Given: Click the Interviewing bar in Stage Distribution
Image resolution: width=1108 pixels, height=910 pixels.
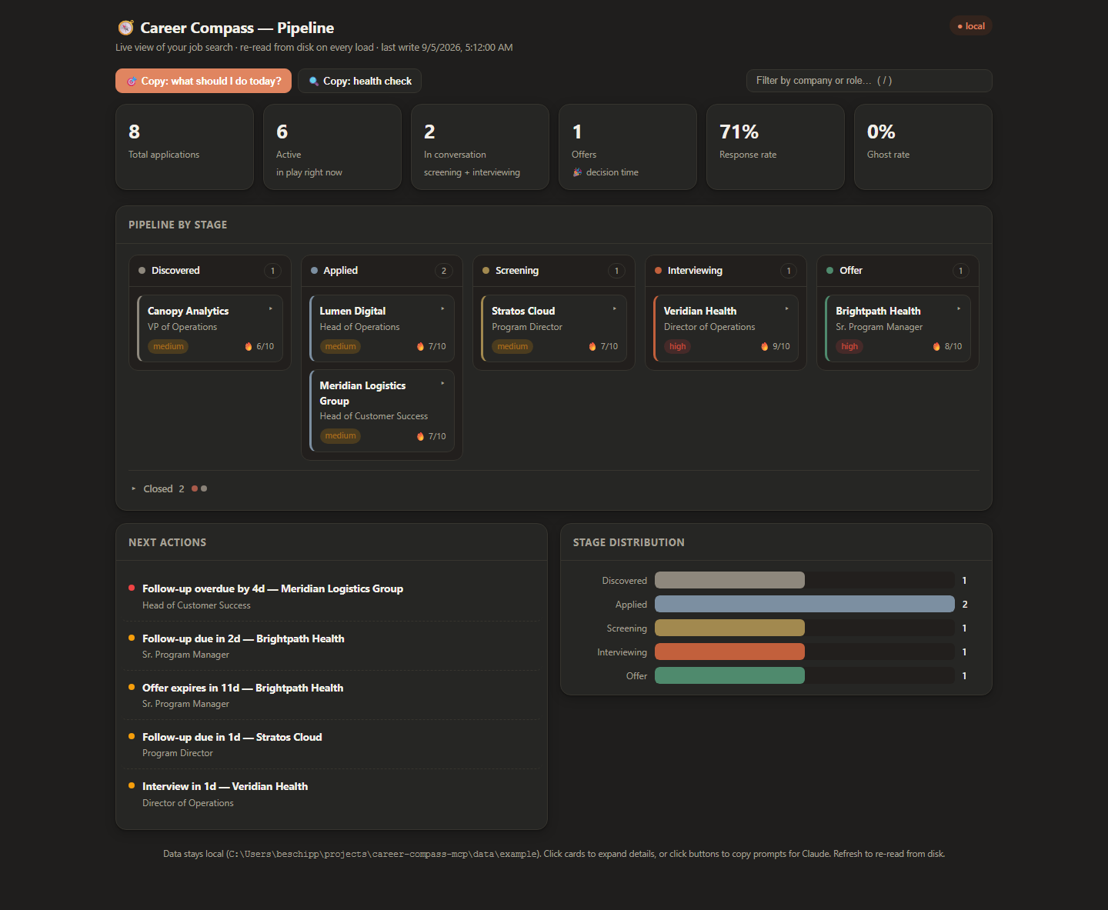Looking at the screenshot, I should pos(729,652).
